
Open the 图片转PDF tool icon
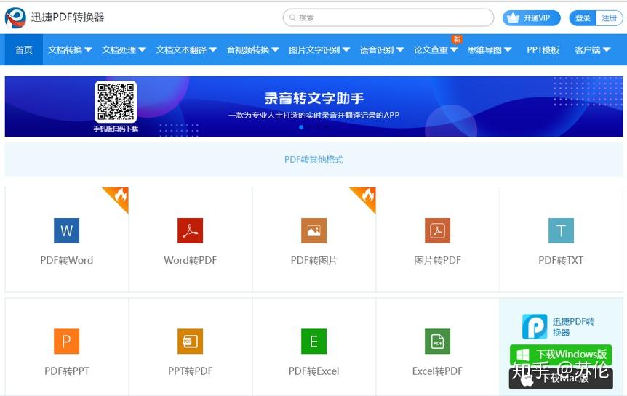[x=437, y=230]
